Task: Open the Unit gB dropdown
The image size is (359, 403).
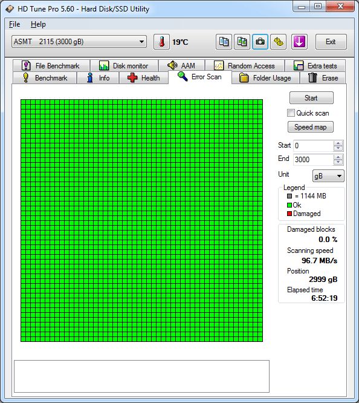Action: (328, 176)
